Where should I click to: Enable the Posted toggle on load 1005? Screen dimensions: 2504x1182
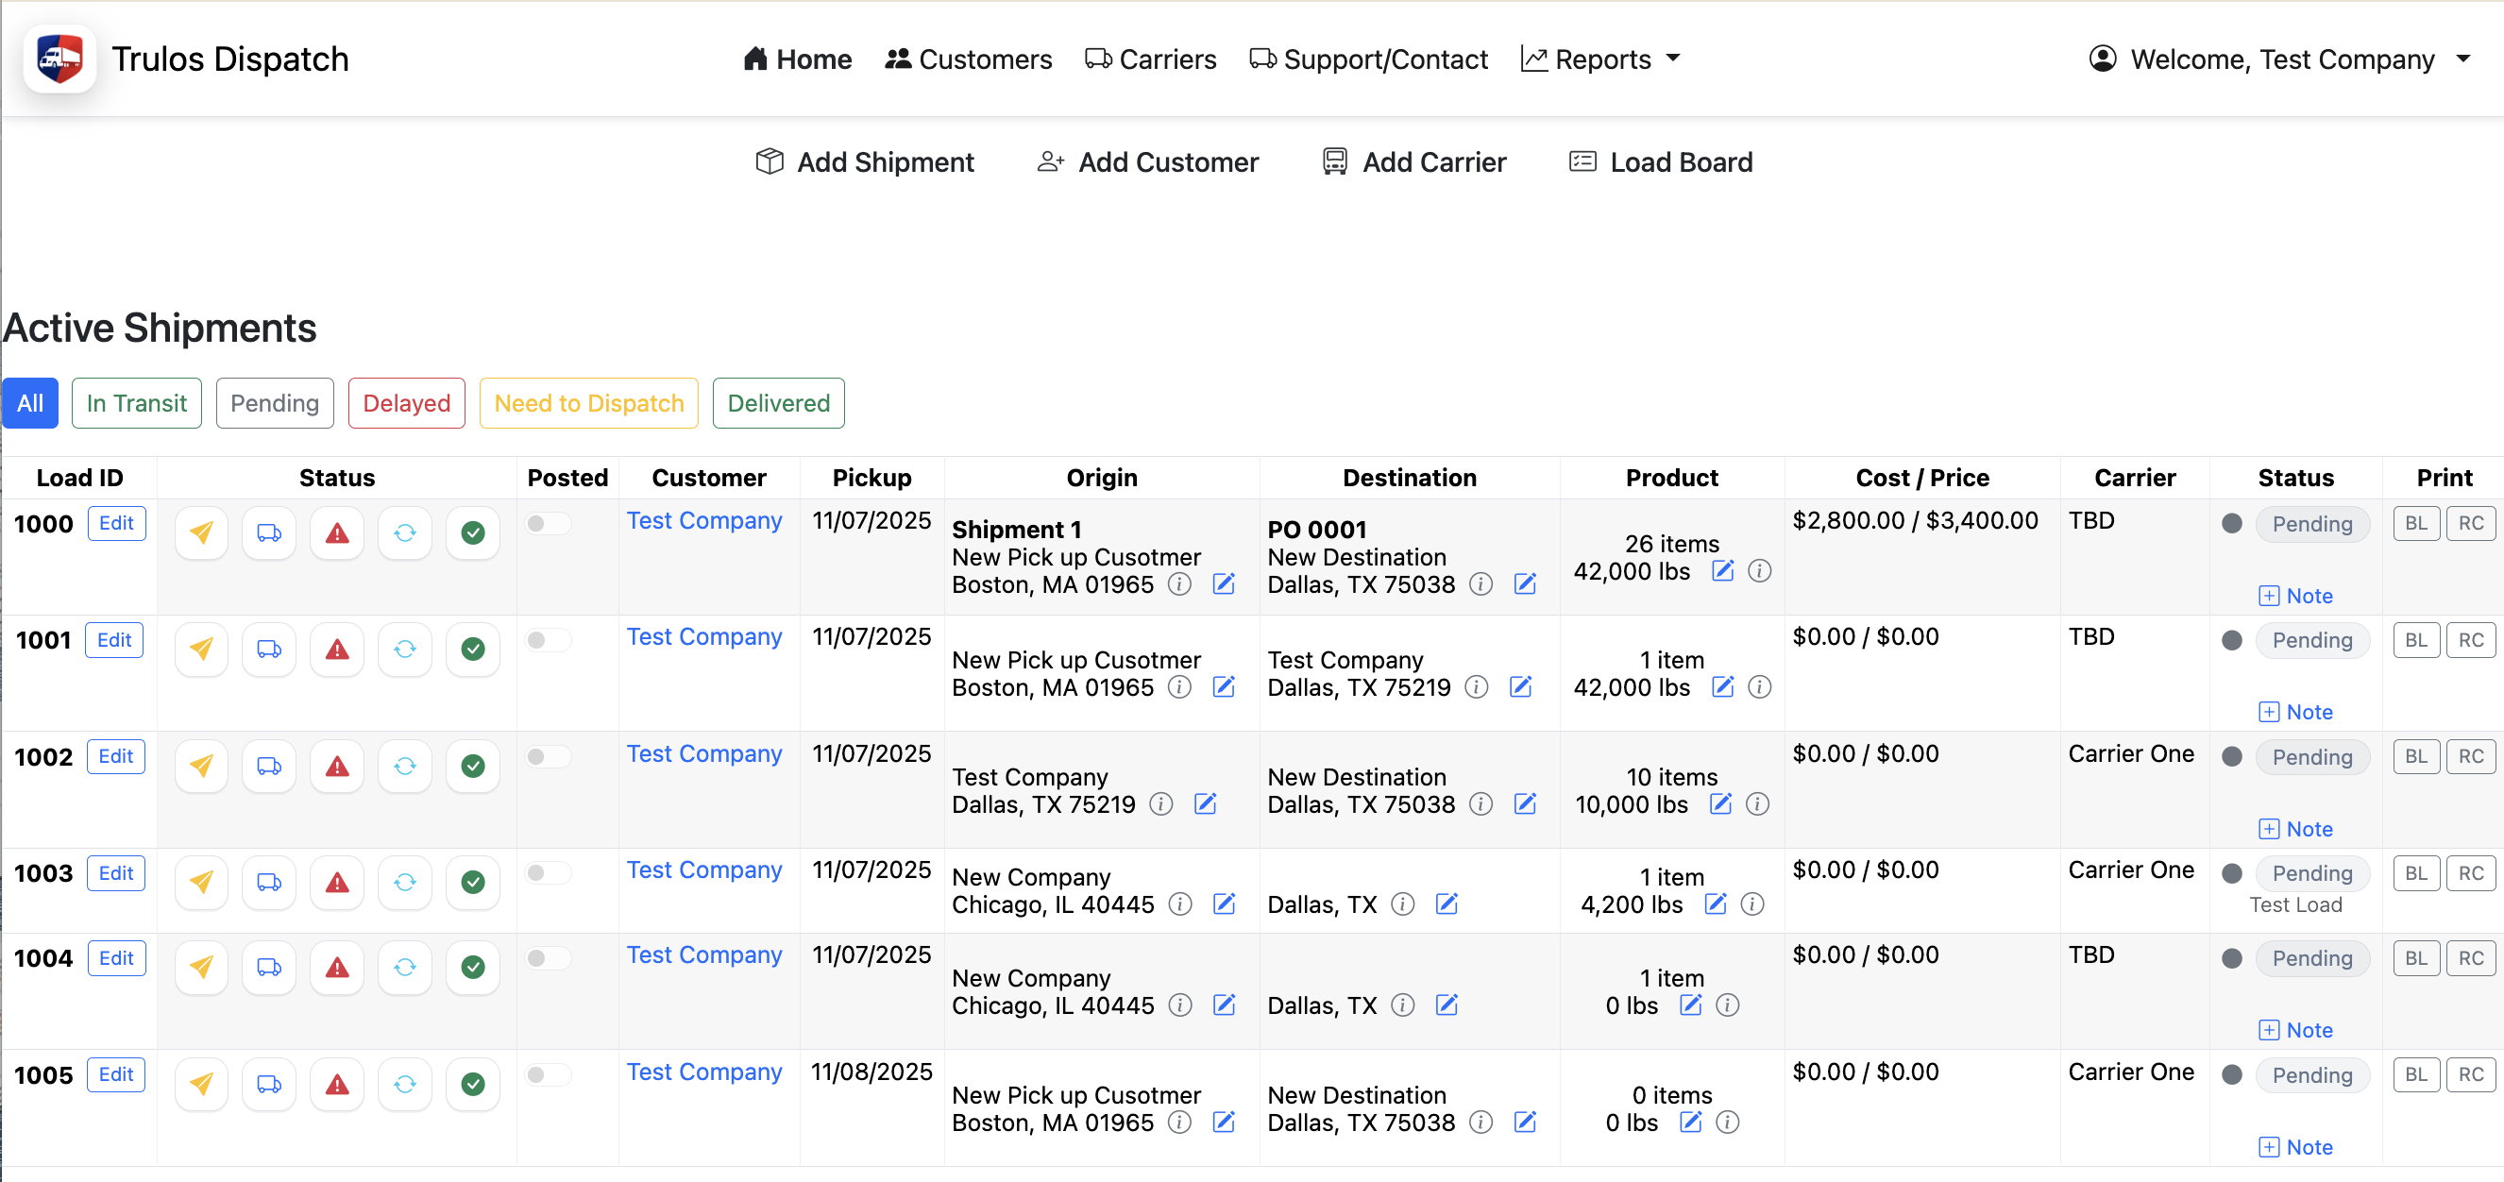click(548, 1075)
